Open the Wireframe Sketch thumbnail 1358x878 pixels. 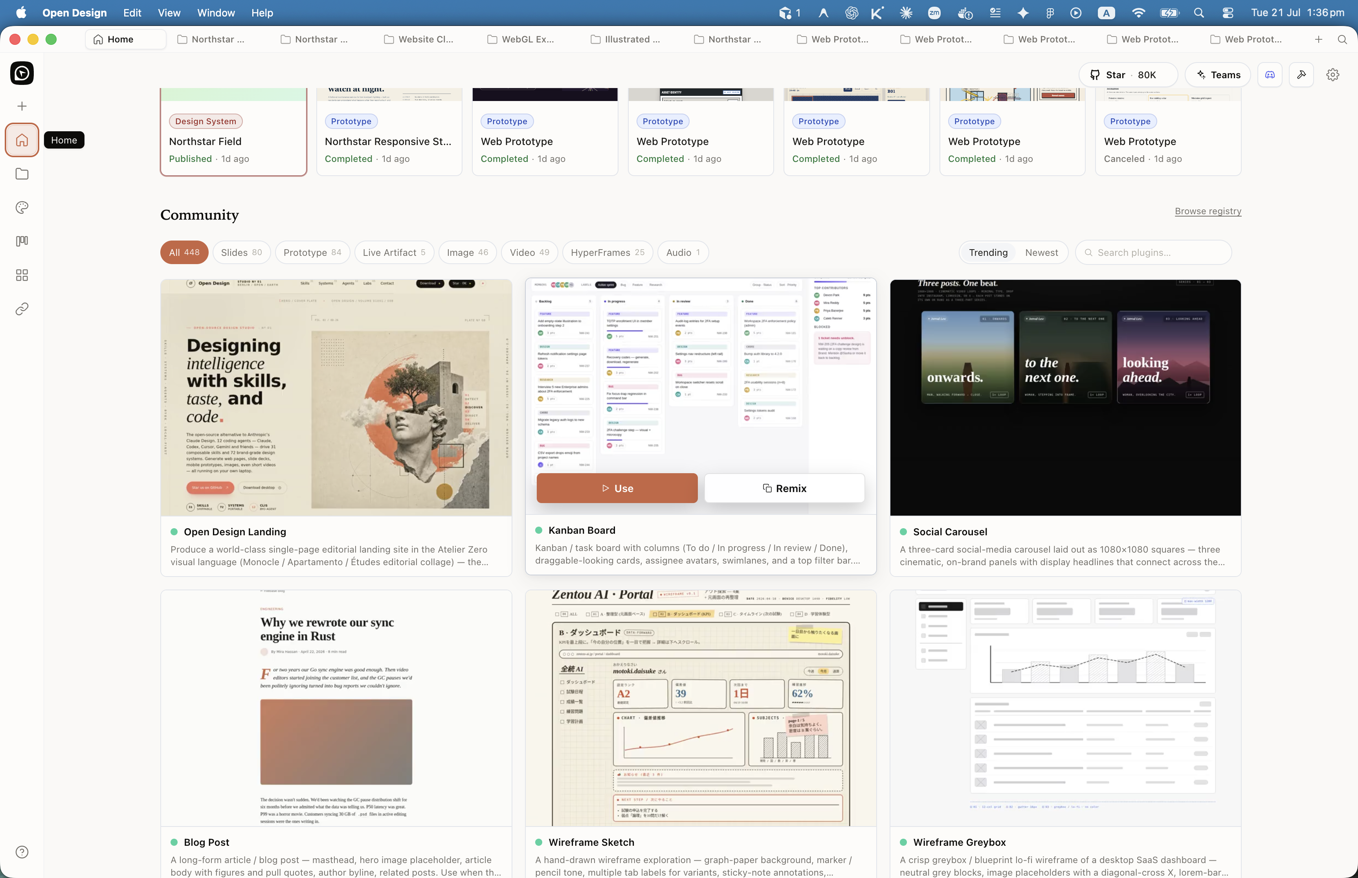pyautogui.click(x=700, y=708)
